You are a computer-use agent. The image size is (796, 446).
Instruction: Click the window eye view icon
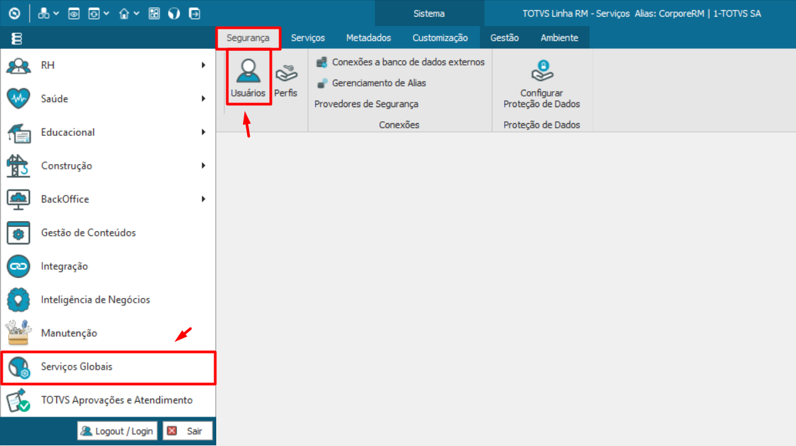tap(74, 13)
